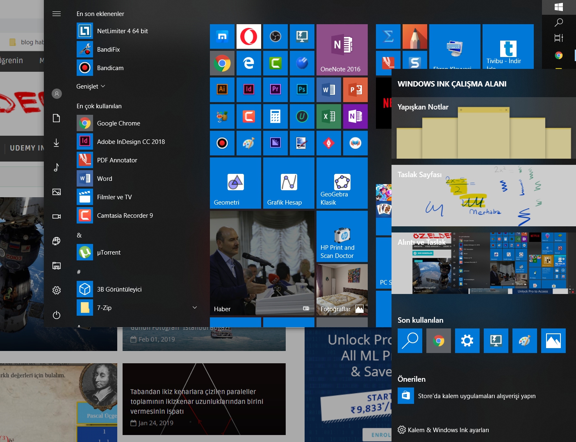Open the green Camtasia tile

click(275, 63)
